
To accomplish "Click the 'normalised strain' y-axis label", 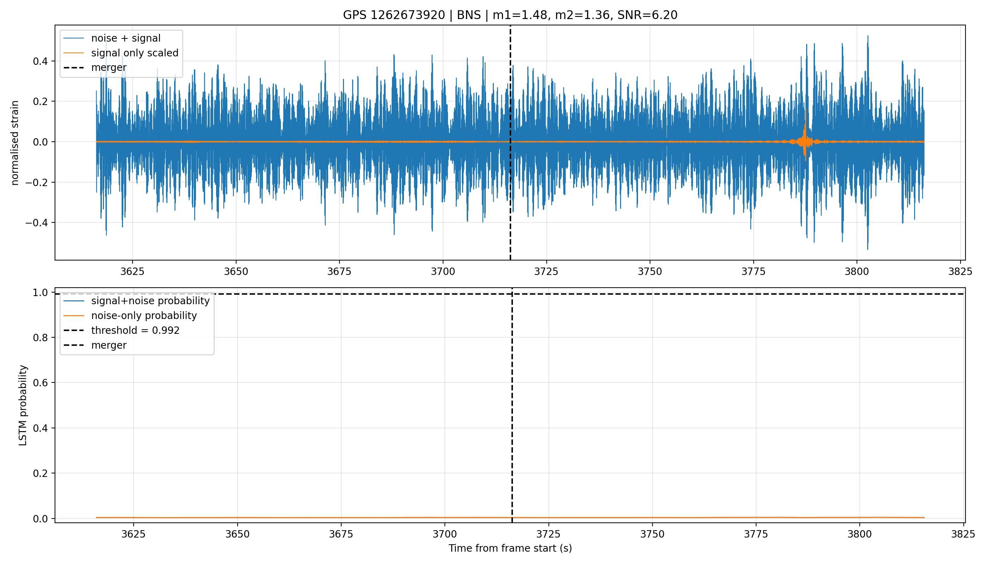I will 15,143.
